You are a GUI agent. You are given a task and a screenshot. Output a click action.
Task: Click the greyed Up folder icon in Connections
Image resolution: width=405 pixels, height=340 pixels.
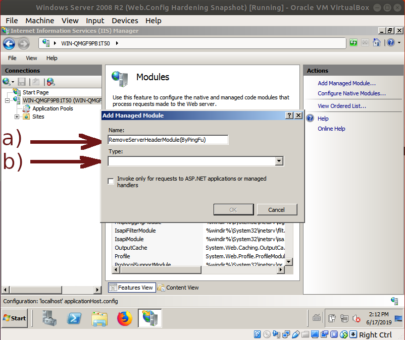coord(36,82)
